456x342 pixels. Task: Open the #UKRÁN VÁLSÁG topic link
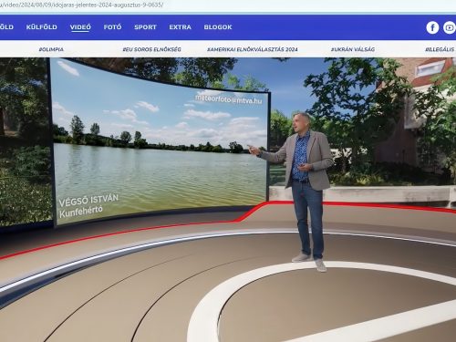pyautogui.click(x=353, y=49)
